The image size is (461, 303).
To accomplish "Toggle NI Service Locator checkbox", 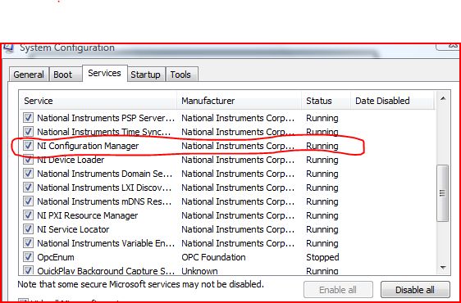I will 28,228.
